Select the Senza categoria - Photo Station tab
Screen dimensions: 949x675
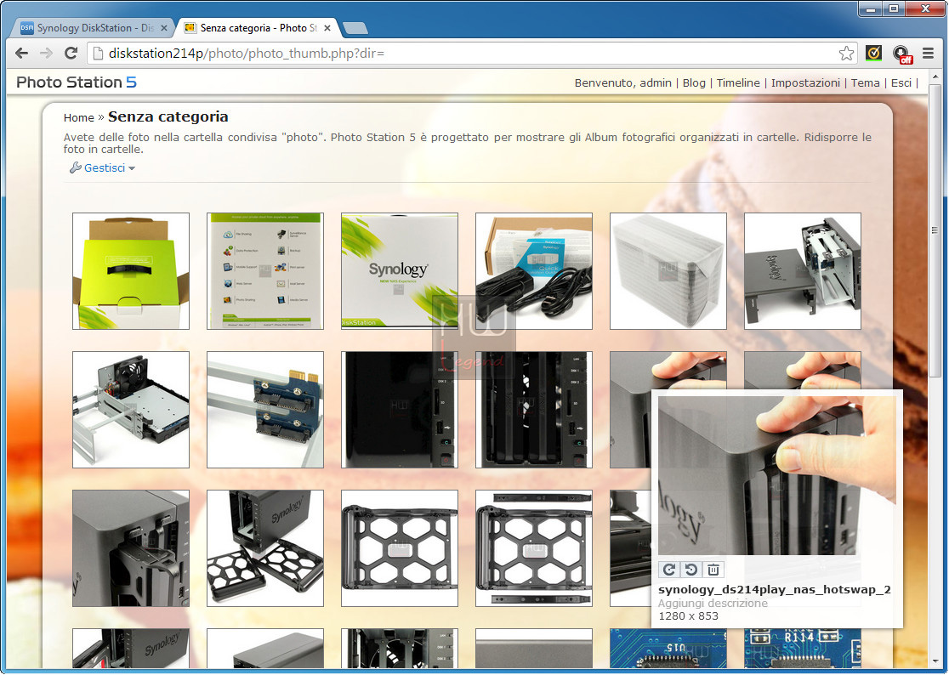257,28
